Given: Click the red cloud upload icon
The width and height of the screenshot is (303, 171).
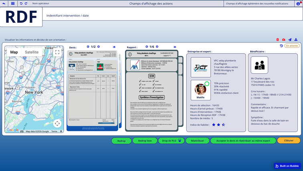Looking at the screenshot, I should point(283,39).
